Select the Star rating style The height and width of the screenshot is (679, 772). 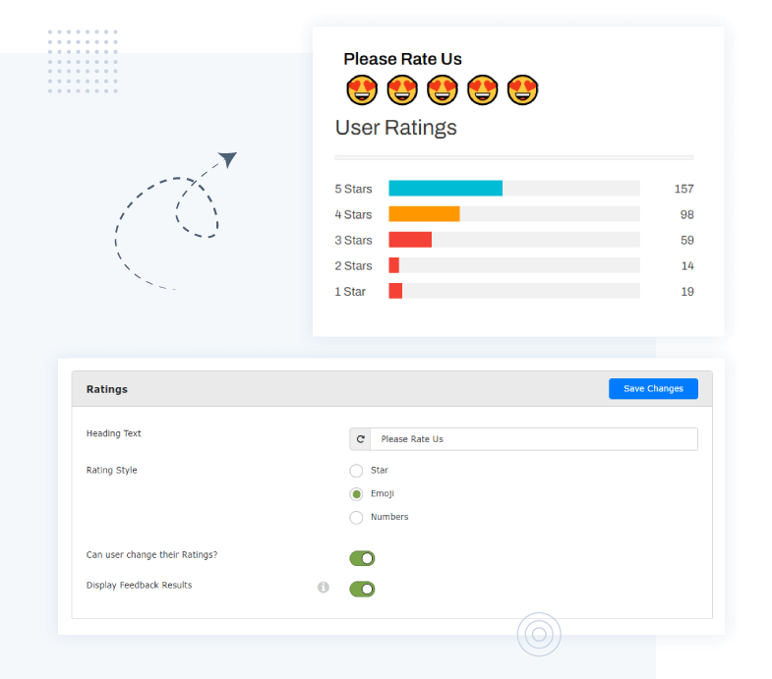click(356, 471)
